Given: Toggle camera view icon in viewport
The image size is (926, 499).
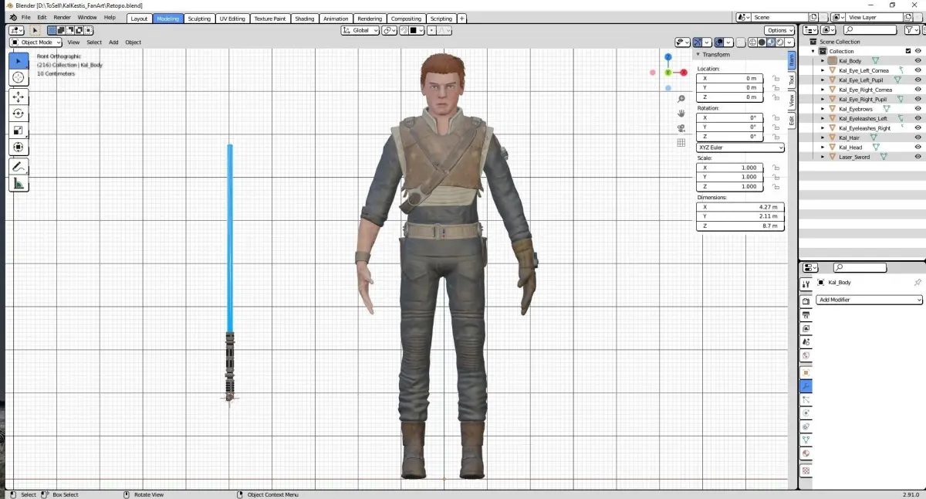Looking at the screenshot, I should [681, 128].
